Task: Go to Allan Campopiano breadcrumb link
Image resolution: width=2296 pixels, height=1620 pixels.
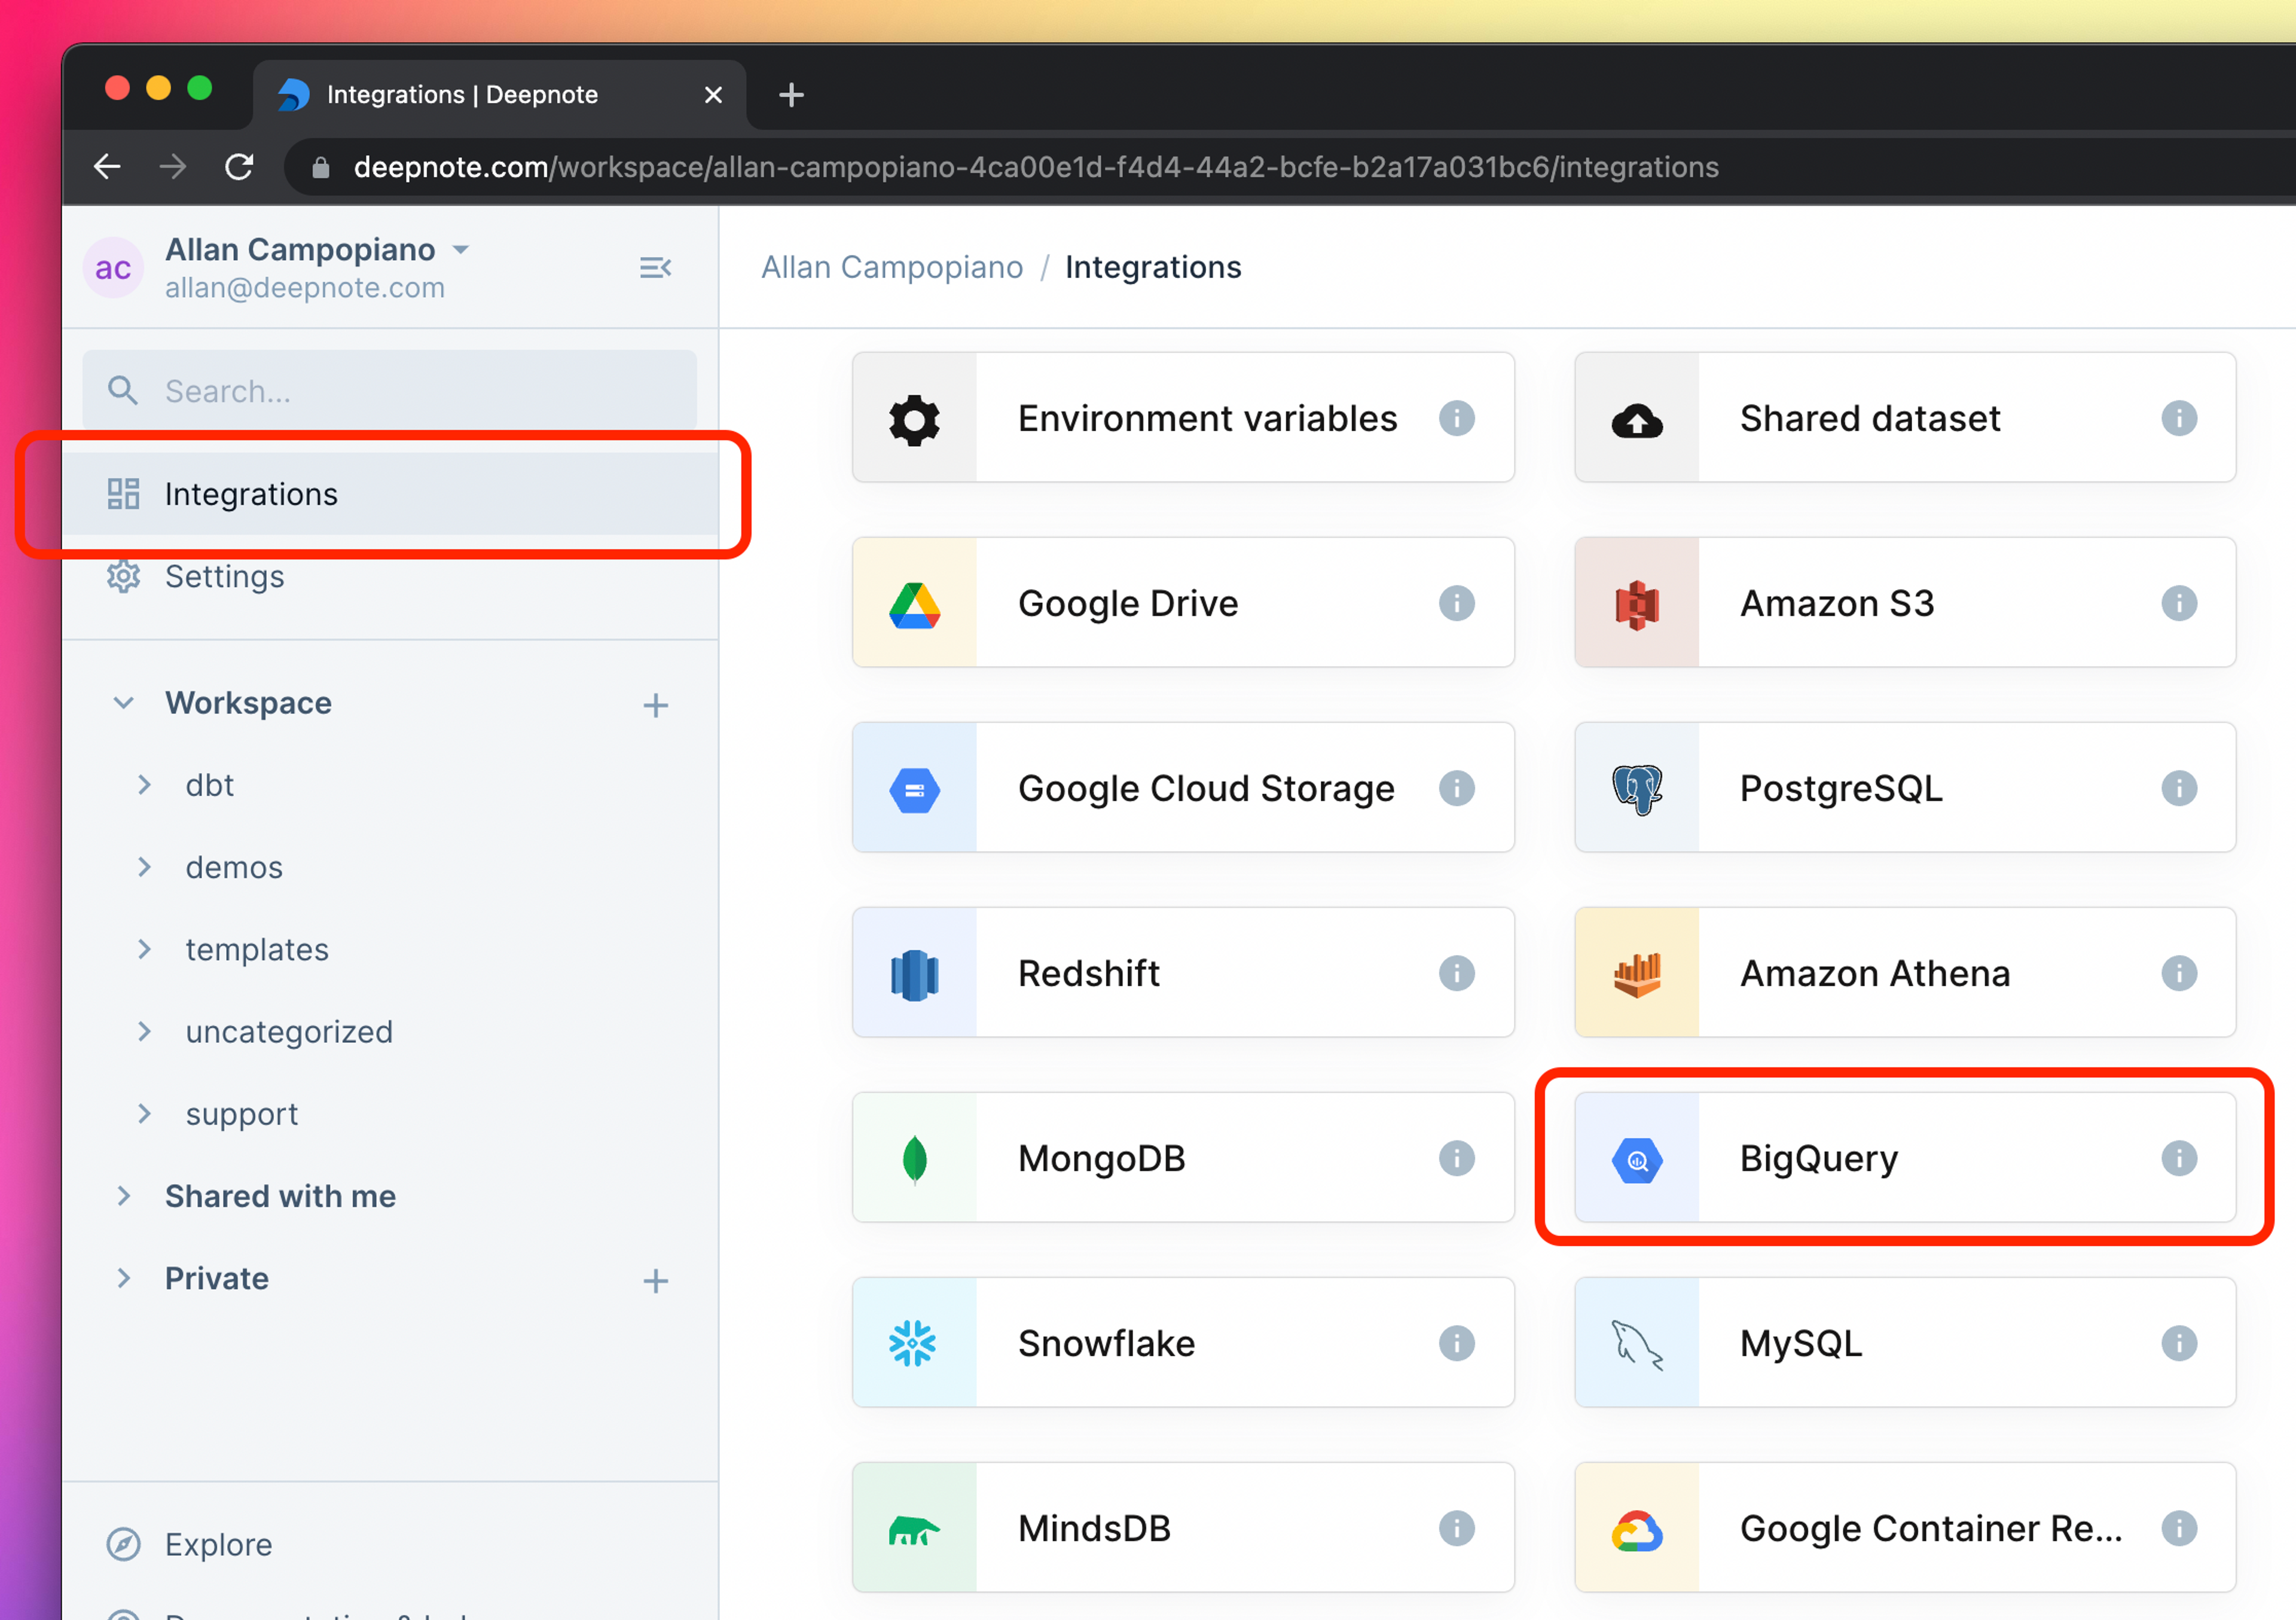Action: [892, 267]
